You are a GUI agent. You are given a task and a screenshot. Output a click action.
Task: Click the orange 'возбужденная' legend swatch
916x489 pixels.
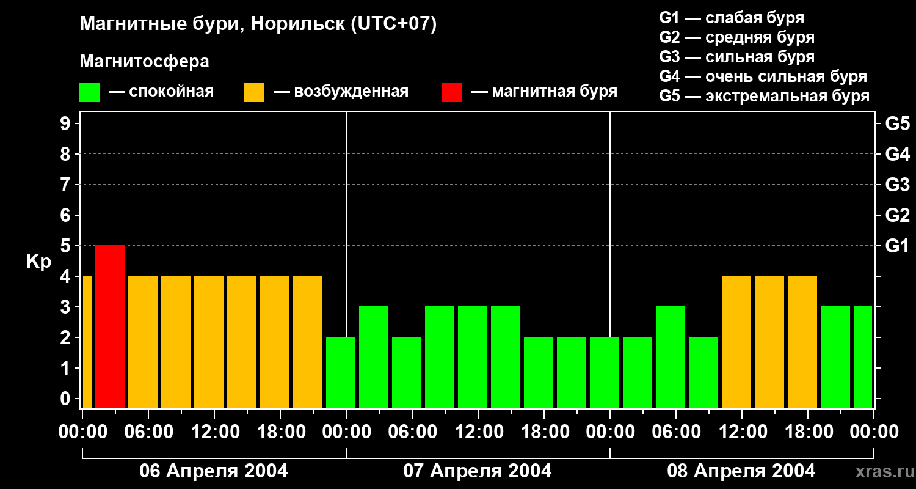tap(254, 92)
